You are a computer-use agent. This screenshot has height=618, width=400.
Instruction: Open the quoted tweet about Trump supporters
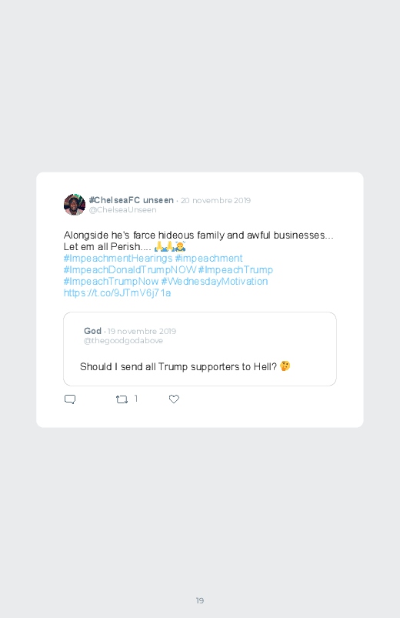pyautogui.click(x=200, y=349)
